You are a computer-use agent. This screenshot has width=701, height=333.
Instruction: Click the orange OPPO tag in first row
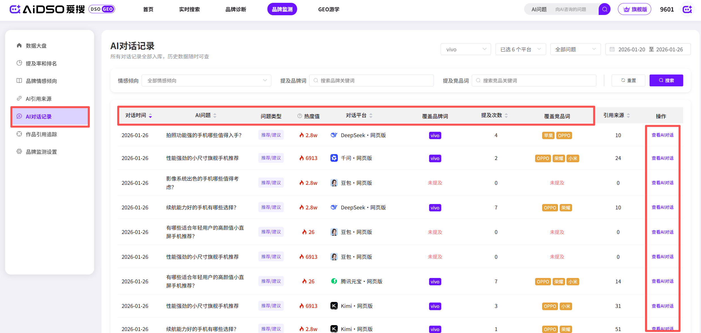564,135
